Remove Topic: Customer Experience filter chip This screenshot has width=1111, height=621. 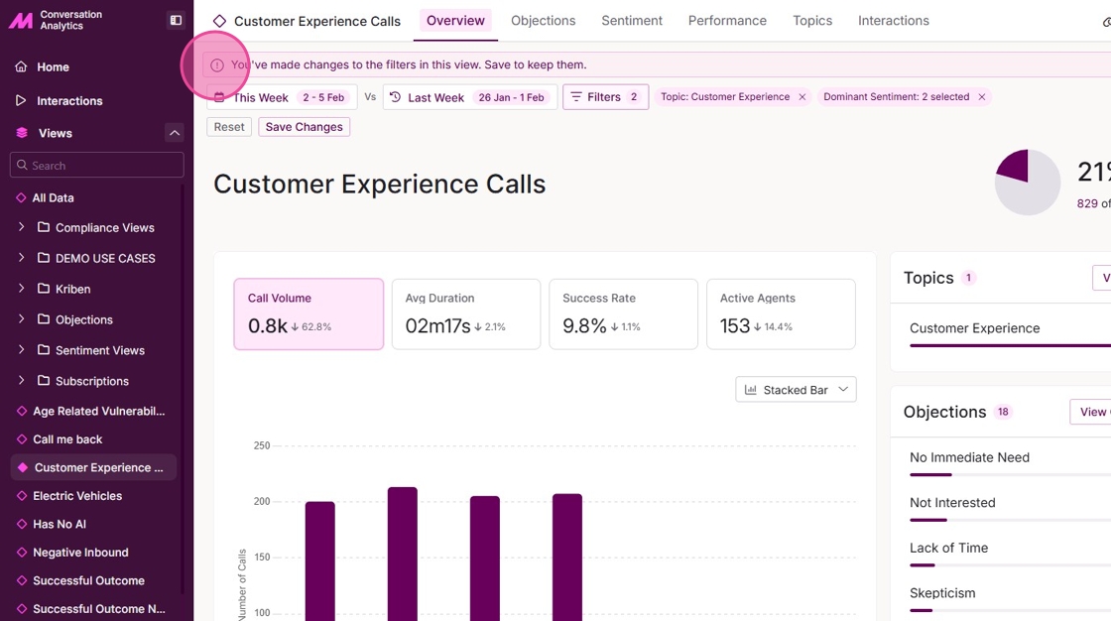802,97
